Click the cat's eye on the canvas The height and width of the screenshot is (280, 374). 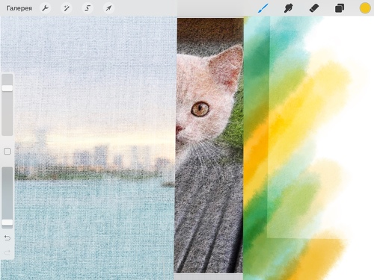200,109
